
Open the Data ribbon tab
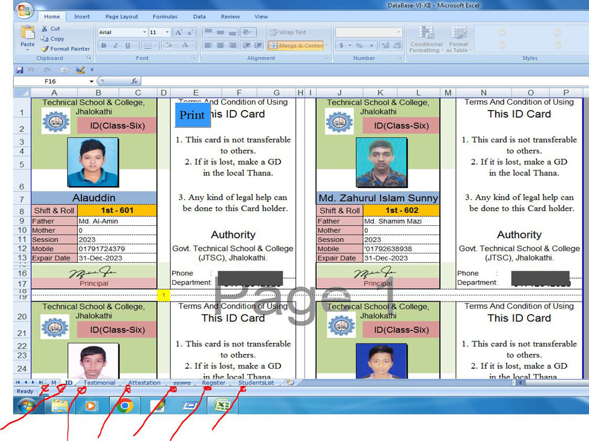(x=200, y=16)
